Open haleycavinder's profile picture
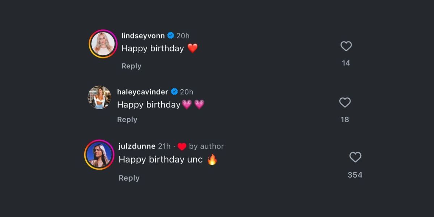 coord(99,97)
